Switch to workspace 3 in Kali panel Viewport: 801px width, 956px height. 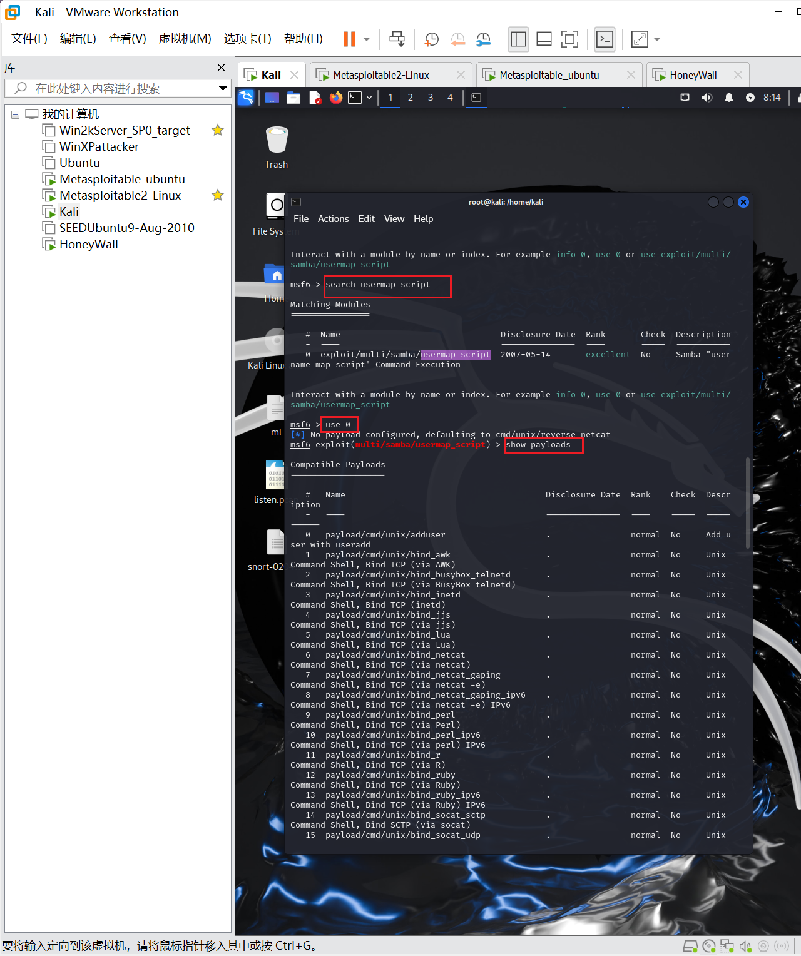coord(431,98)
